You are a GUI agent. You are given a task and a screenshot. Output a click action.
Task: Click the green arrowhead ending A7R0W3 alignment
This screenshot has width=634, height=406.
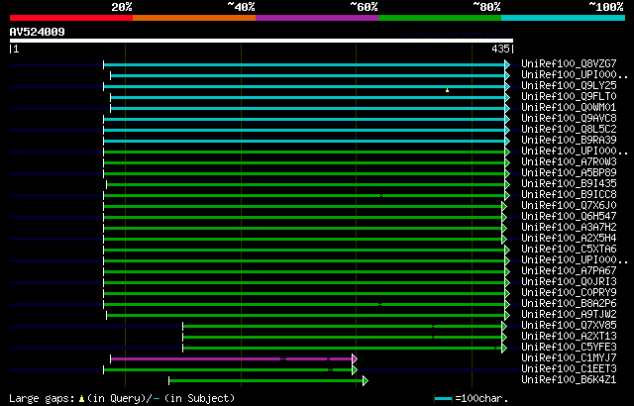[x=507, y=162]
